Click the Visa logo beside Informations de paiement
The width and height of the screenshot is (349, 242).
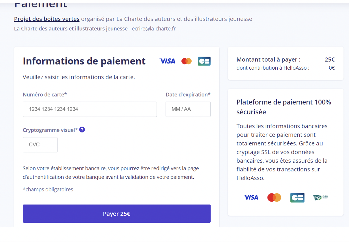tap(167, 61)
